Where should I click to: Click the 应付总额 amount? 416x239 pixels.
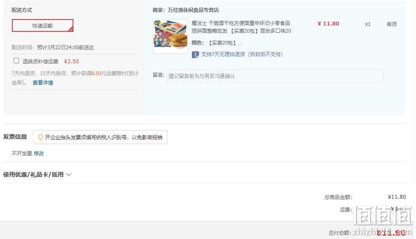[x=391, y=233]
